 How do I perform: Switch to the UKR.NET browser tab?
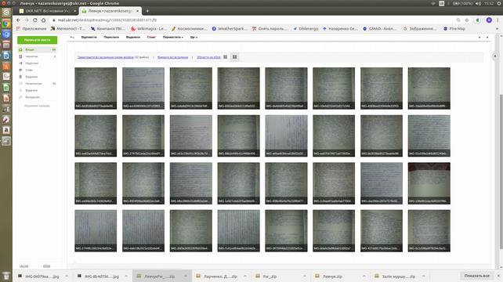[47, 11]
